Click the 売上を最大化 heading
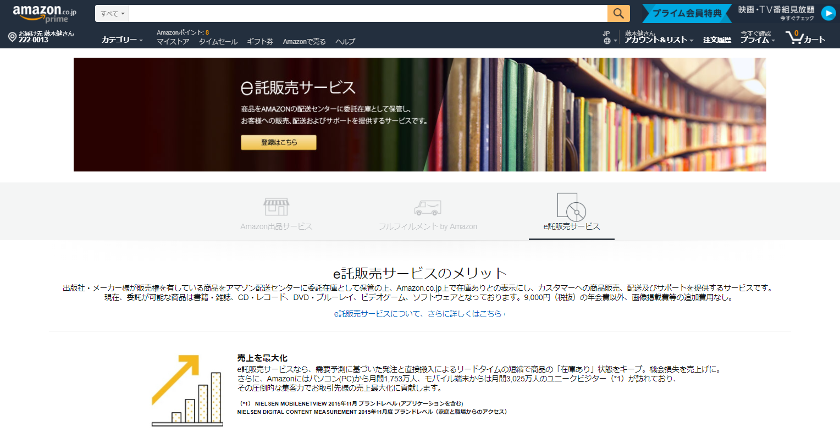This screenshot has width=840, height=438. tap(262, 358)
